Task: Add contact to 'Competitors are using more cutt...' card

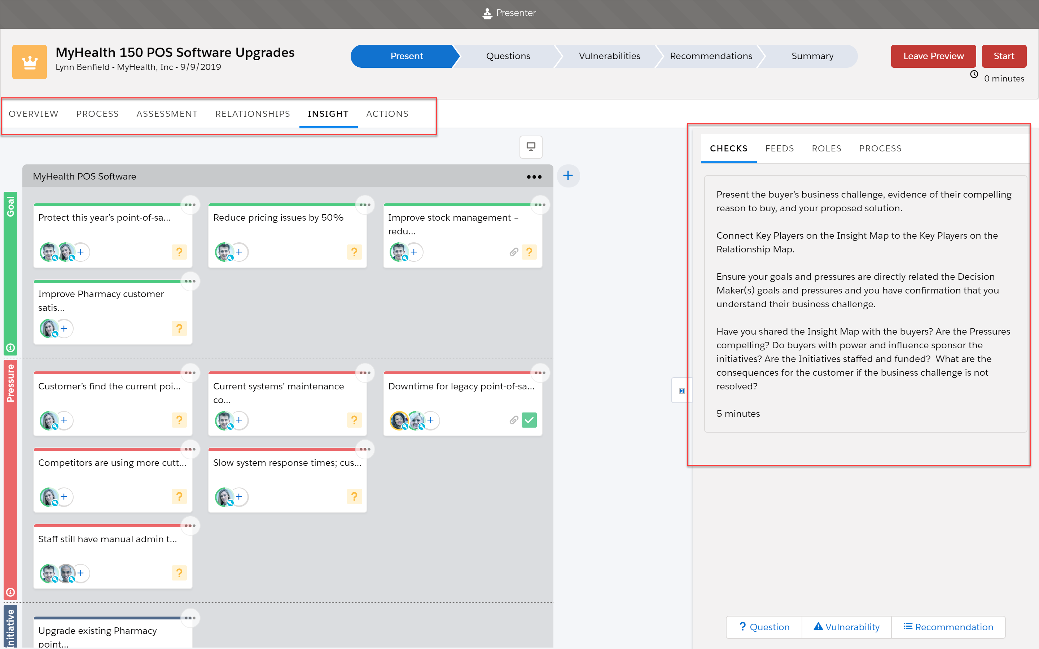Action: tap(64, 496)
